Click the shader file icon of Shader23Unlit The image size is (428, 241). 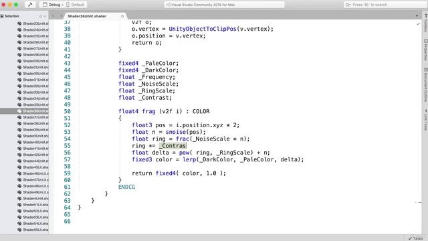[x=19, y=23]
